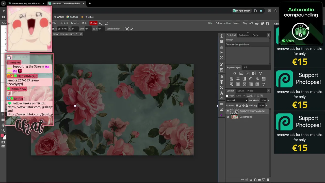Open the Normal blend mode dropdown
Viewport: 325px width, 183px height.
click(237, 100)
